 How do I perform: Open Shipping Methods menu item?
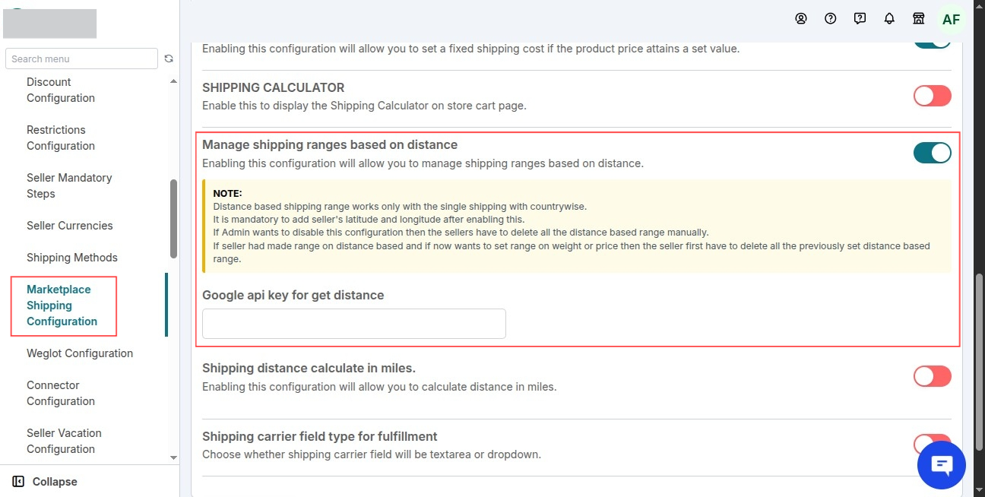[72, 258]
